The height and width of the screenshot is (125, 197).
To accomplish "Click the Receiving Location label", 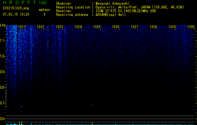I will 73,7.
